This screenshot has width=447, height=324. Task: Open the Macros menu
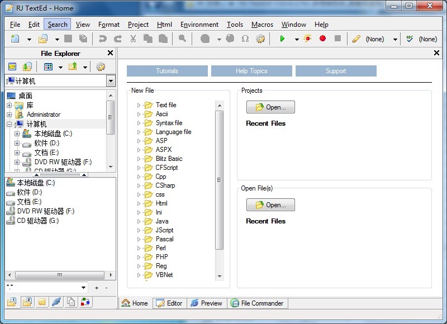click(x=262, y=24)
